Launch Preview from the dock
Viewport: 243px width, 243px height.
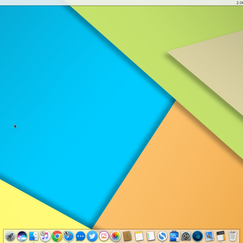(209, 236)
